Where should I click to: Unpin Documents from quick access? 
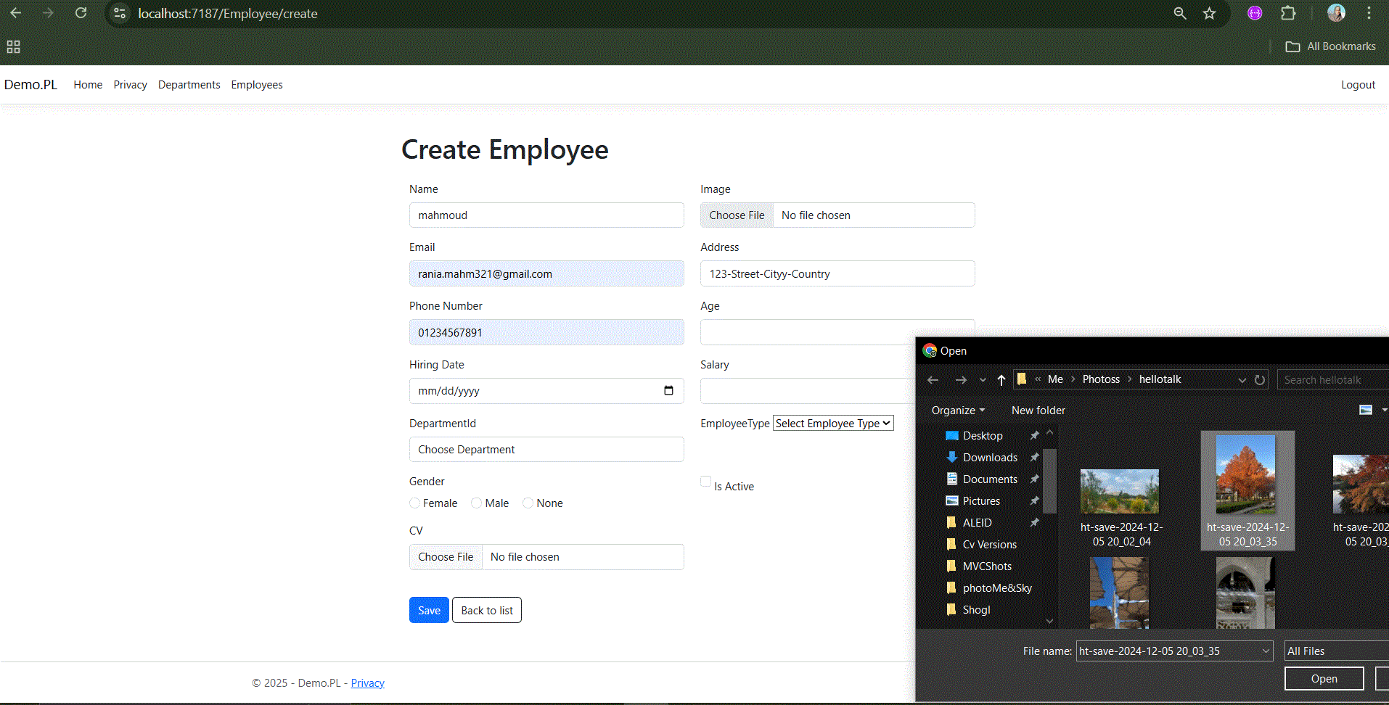[x=1035, y=479]
